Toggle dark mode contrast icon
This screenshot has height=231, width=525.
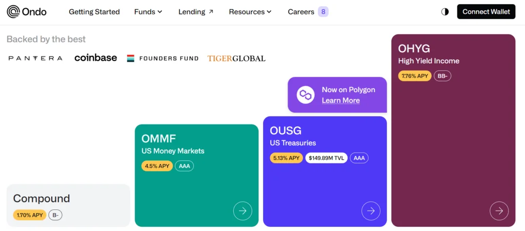445,12
